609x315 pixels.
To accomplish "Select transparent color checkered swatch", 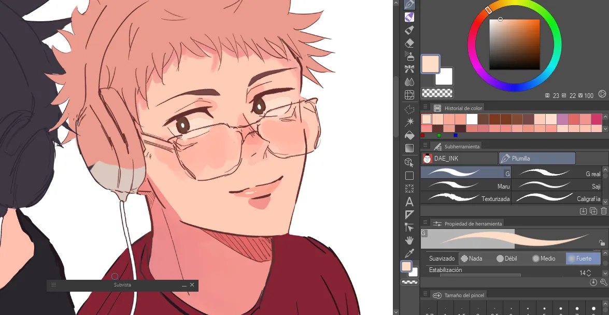I will coord(437,93).
